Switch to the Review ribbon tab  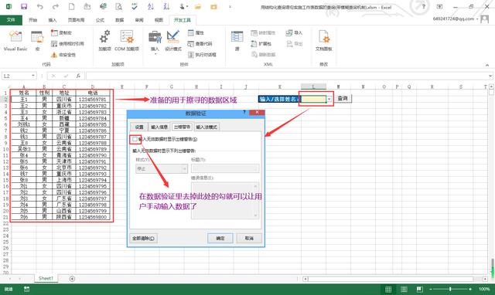(139, 20)
